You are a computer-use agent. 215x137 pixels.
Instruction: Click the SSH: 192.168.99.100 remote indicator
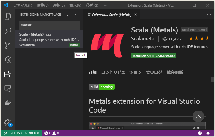tap(22, 133)
